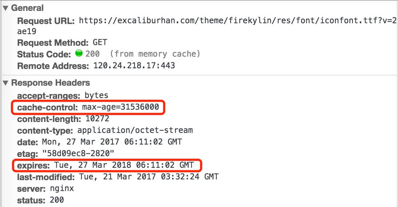This screenshot has width=398, height=207.
Task: Click the 'from memory cache' status text
Action: point(155,54)
